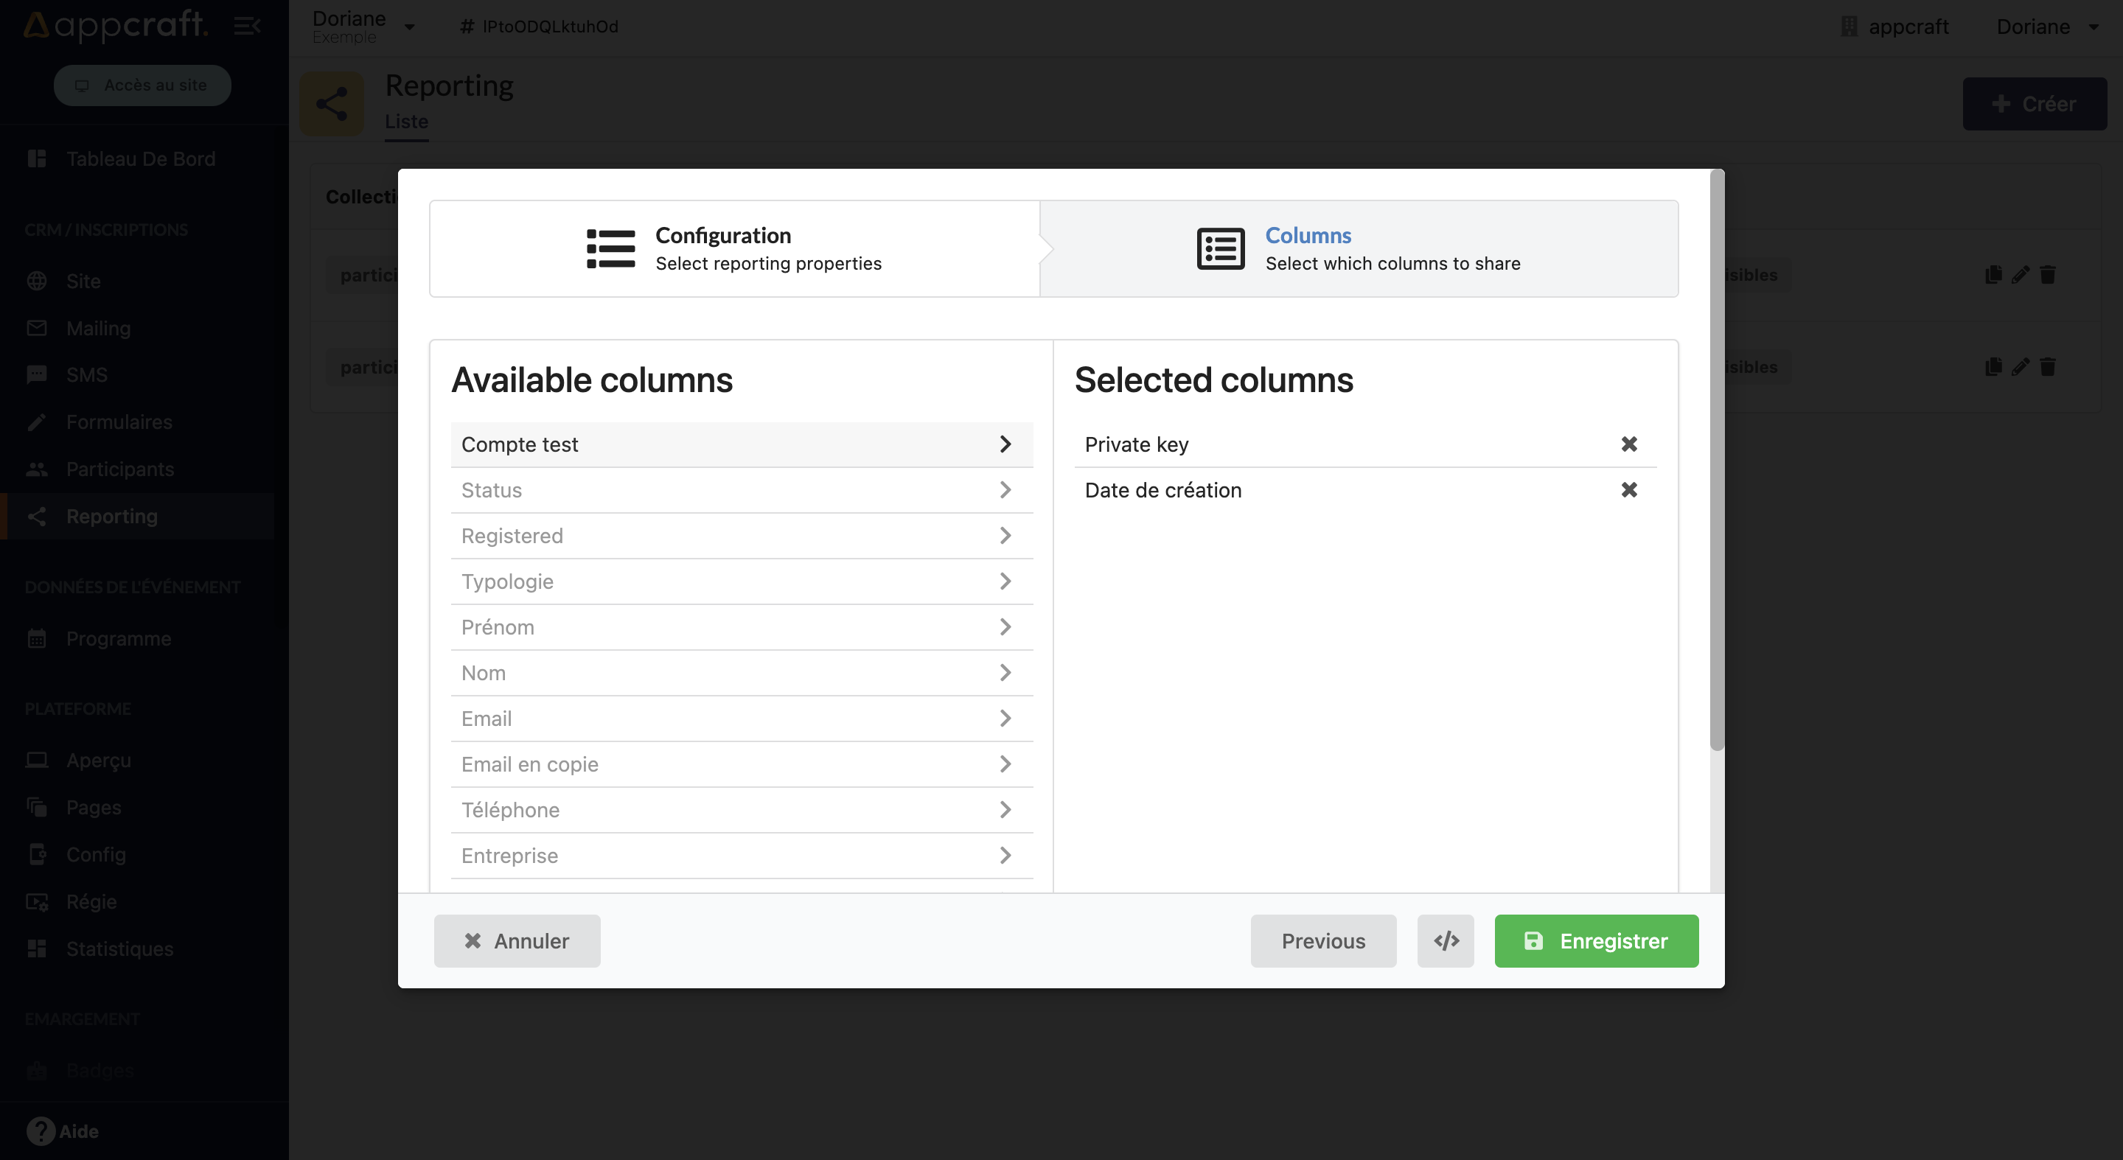The height and width of the screenshot is (1160, 2123).
Task: Cancel with the Annuler button
Action: (517, 941)
